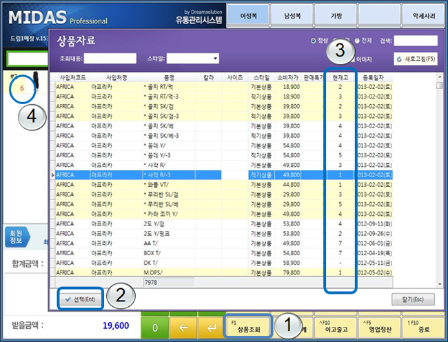The height and width of the screenshot is (342, 448).
Task: Click the yellow backspace arrow key
Action: [x=183, y=328]
